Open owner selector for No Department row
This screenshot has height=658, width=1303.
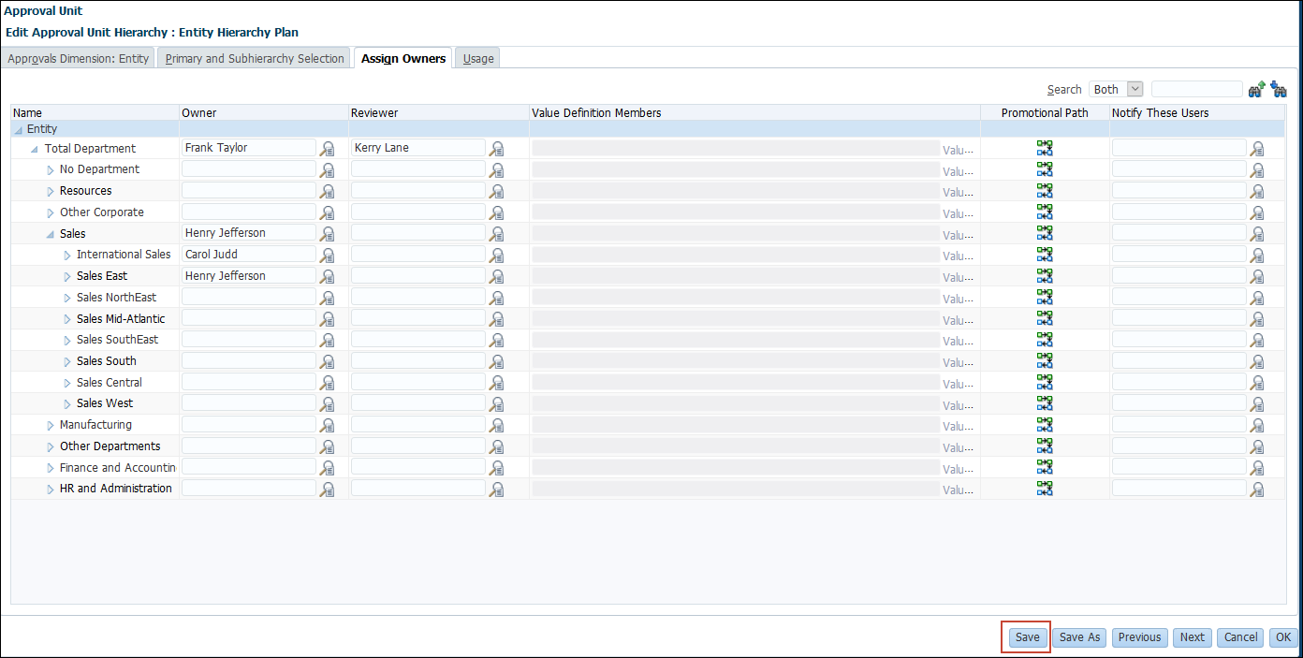click(x=328, y=170)
